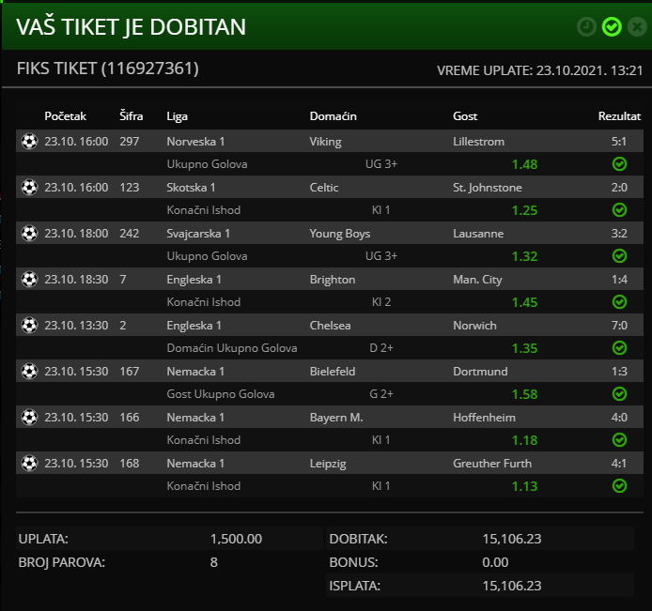This screenshot has width=652, height=611.
Task: Click the Hoffenheim team name
Action: coord(484,418)
